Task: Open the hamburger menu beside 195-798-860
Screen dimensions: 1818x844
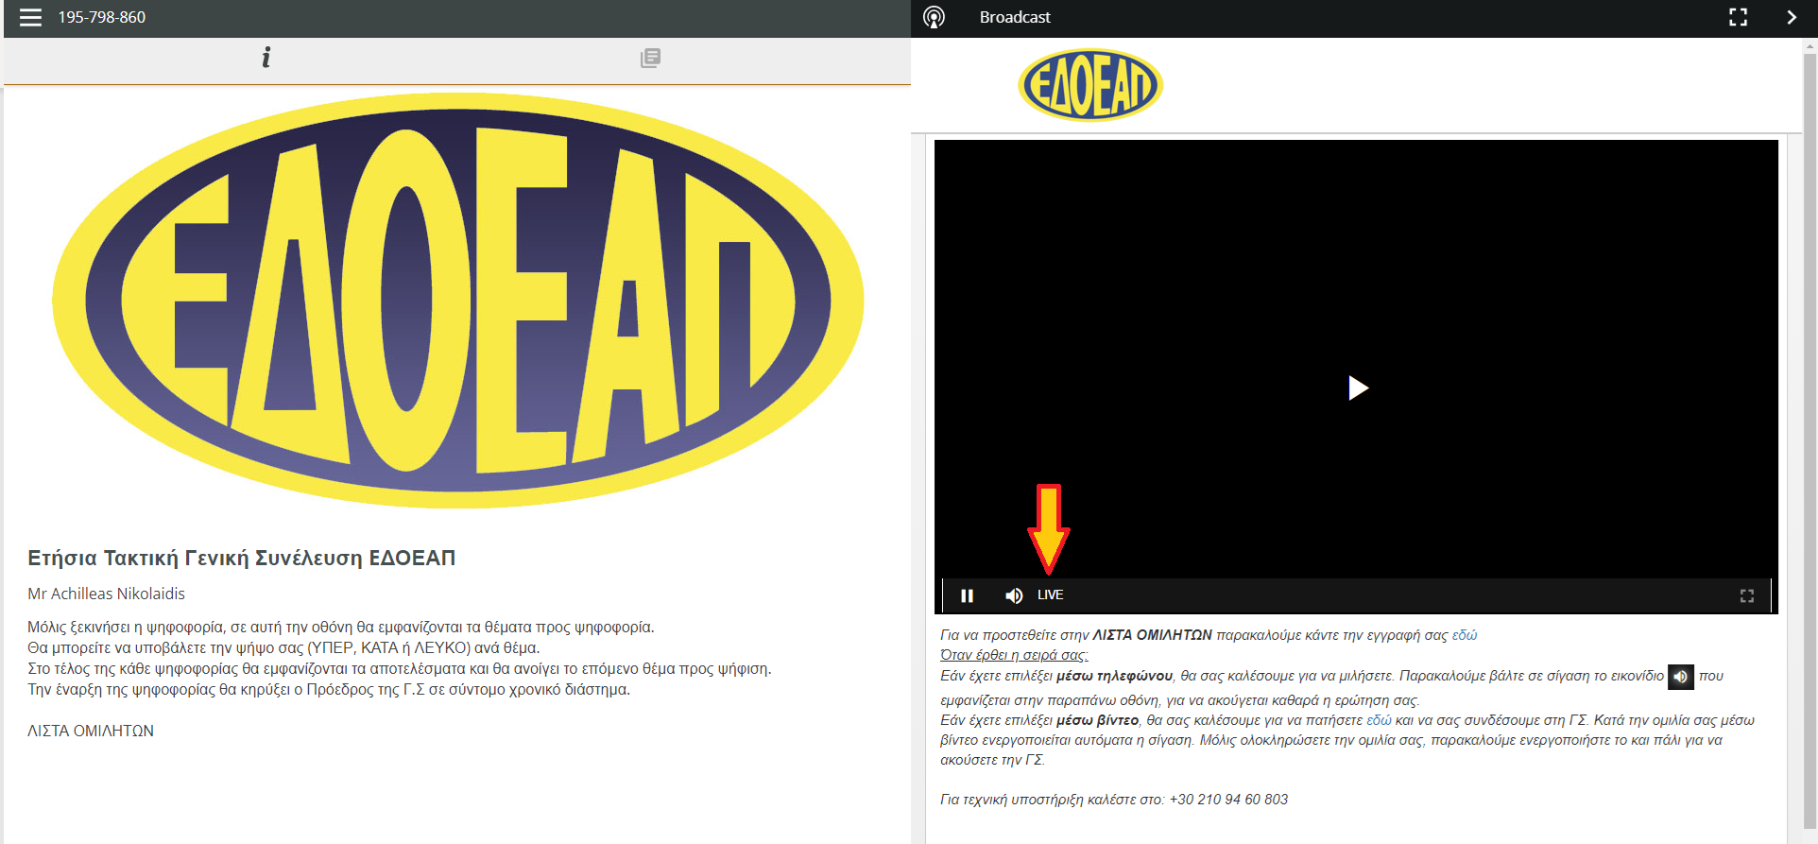Action: 30,17
